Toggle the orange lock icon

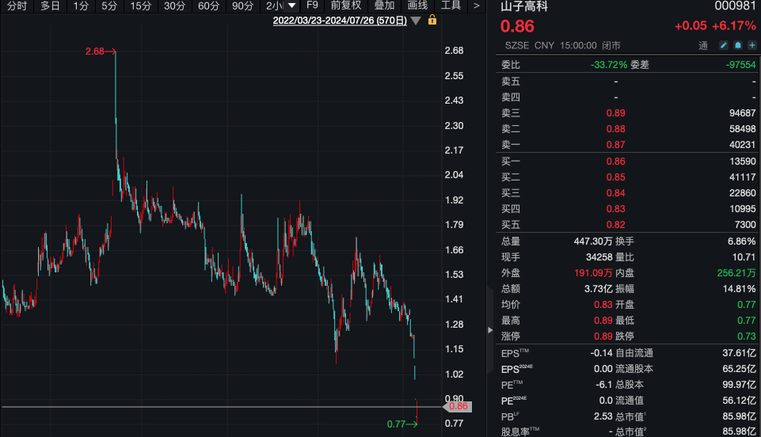(432, 20)
